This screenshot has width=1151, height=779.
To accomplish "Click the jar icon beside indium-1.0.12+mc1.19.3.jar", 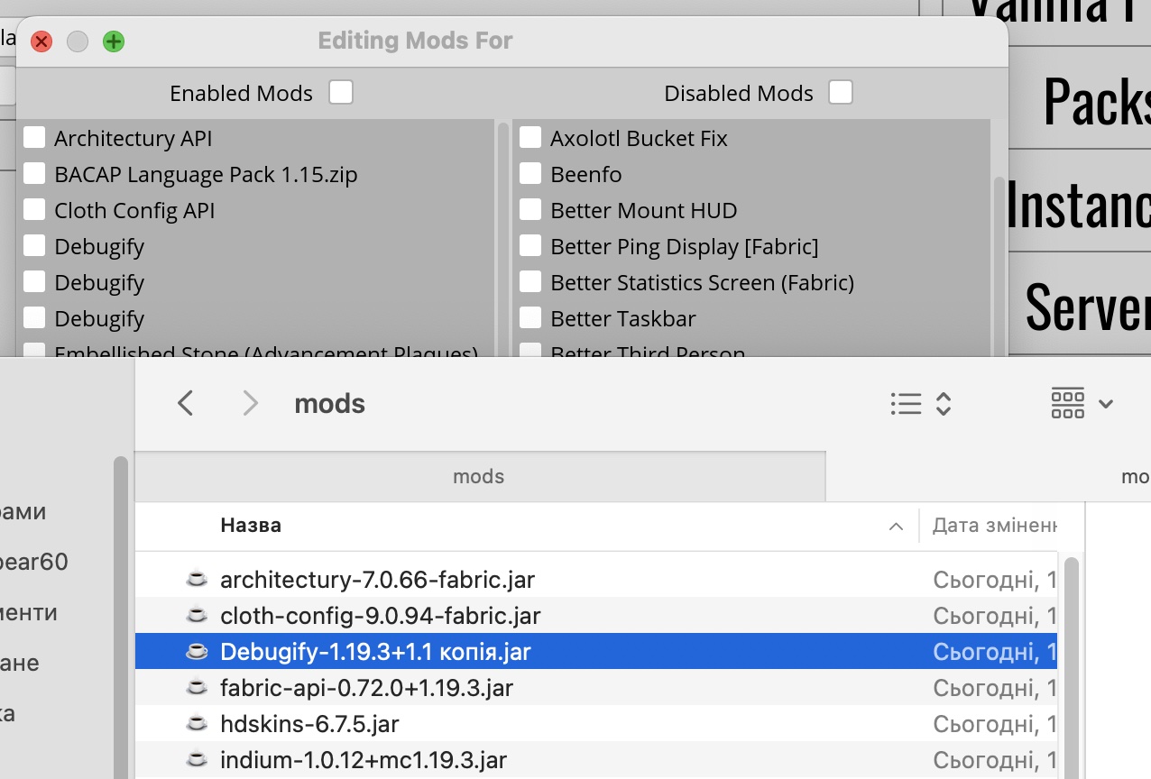I will tap(197, 759).
